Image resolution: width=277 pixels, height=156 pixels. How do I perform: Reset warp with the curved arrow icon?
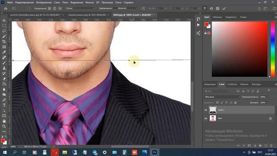(x=211, y=9)
